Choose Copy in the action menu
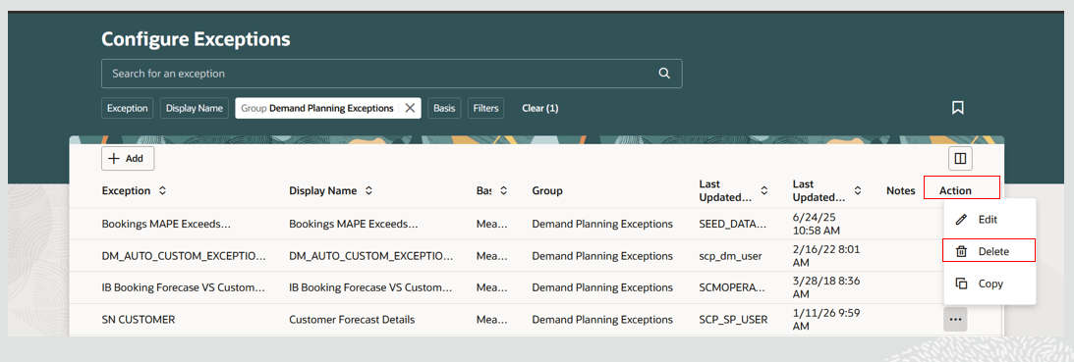Viewport: 1074px width, 362px height. [989, 284]
